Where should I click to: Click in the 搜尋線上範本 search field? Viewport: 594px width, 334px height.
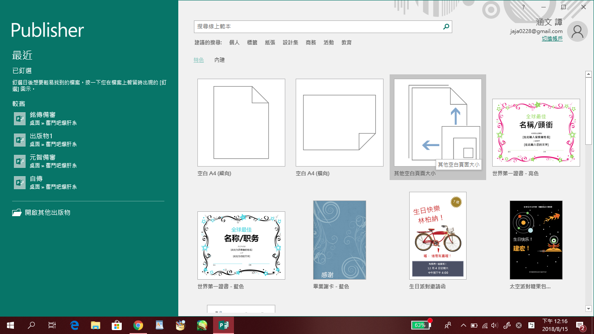317,27
